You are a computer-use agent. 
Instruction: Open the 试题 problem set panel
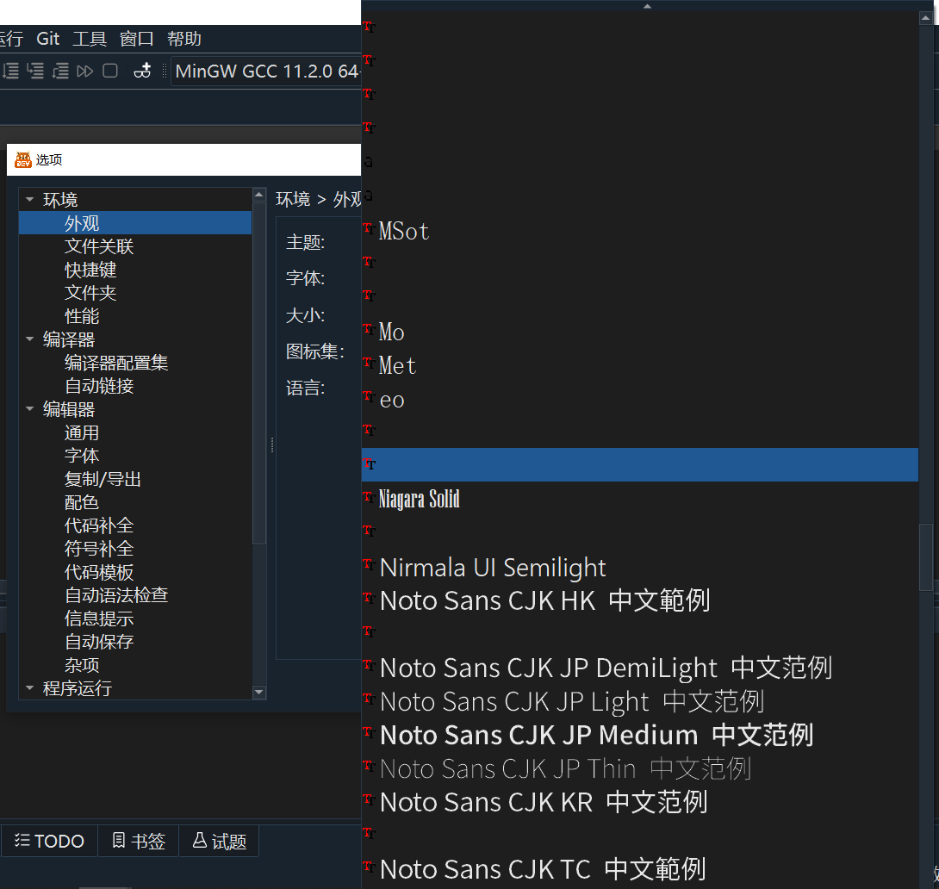219,841
